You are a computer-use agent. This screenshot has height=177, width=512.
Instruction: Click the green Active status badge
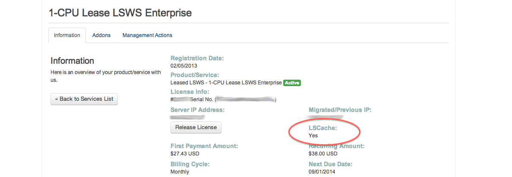click(292, 83)
